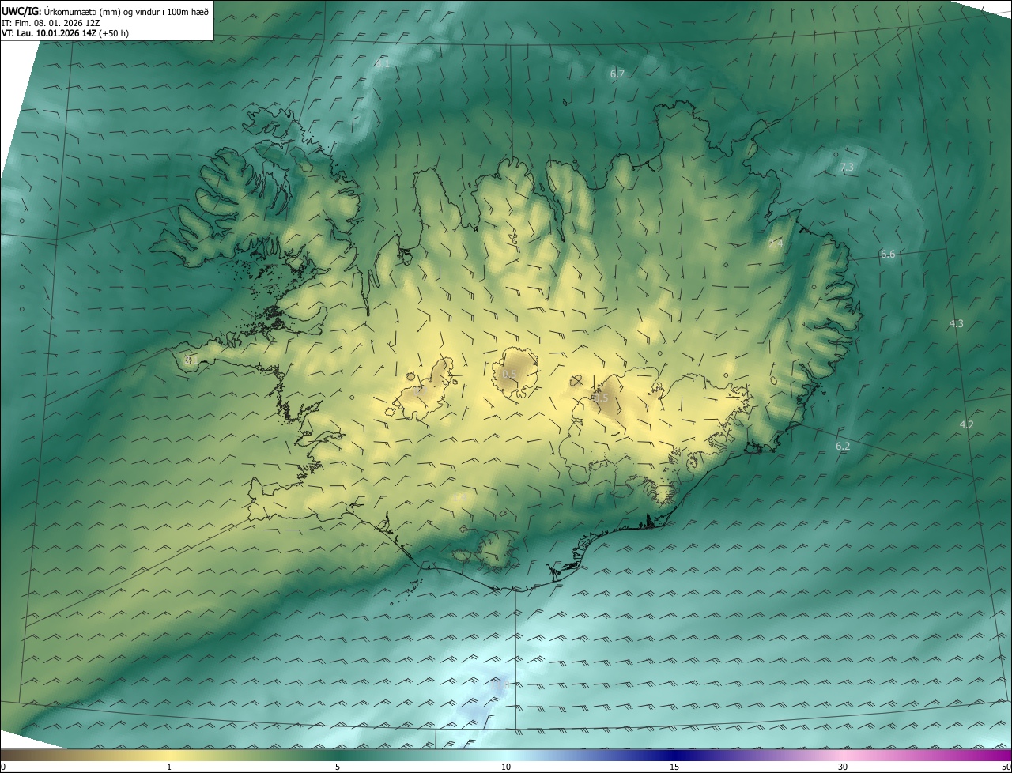This screenshot has height=773, width=1012.
Task: Click the 2.4 value label in northeast Iceland
Action: pos(776,243)
